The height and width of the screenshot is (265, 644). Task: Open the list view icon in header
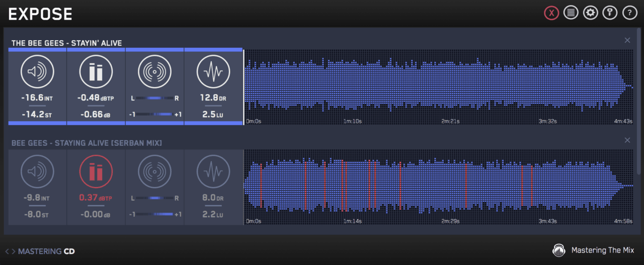(571, 13)
